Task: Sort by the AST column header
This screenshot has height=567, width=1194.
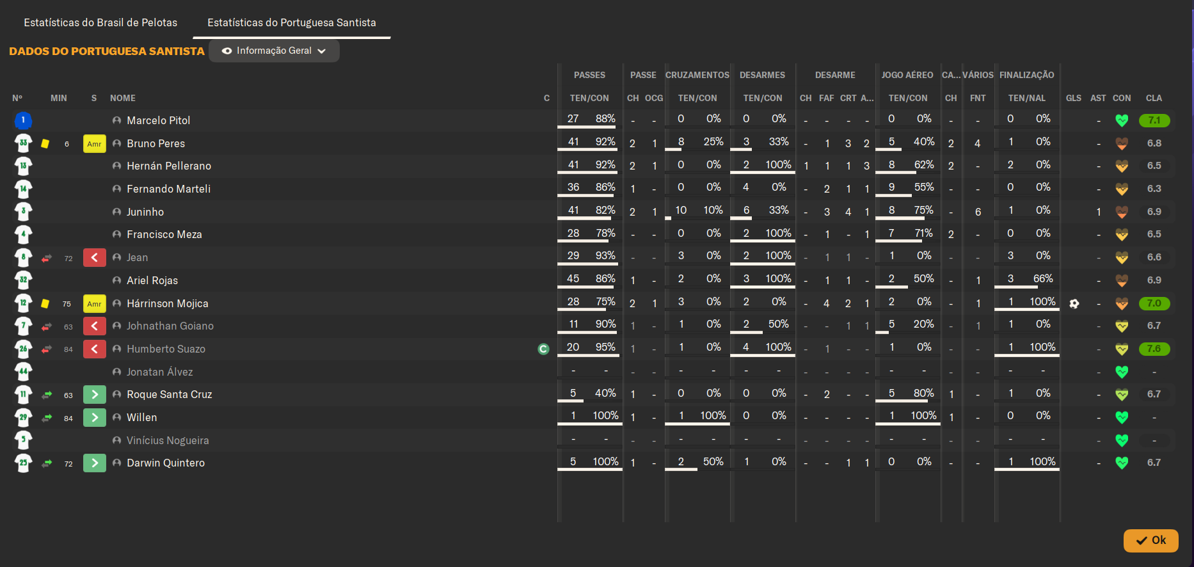Action: coord(1098,98)
